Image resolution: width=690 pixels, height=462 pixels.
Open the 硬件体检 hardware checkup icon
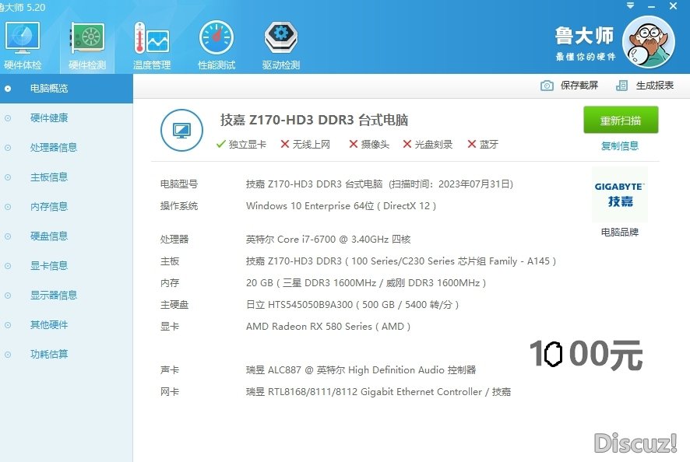pyautogui.click(x=23, y=46)
